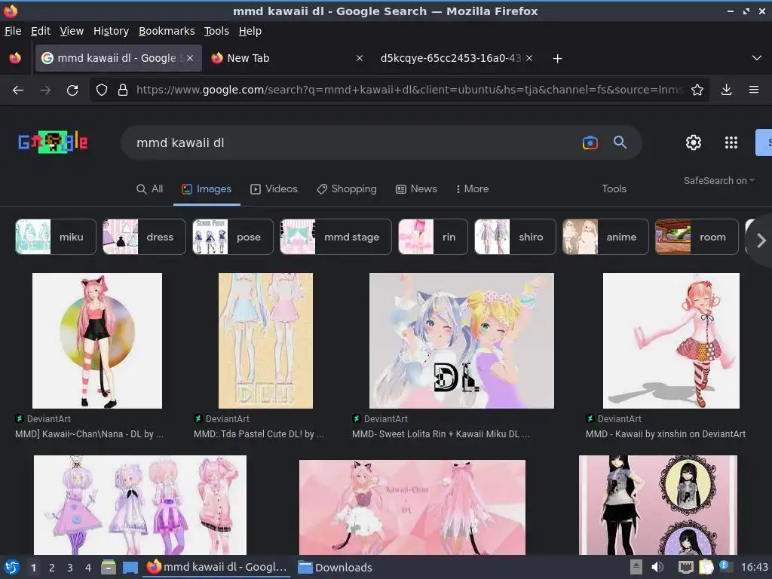772x579 pixels.
Task: Switch to News results
Action: pyautogui.click(x=416, y=188)
